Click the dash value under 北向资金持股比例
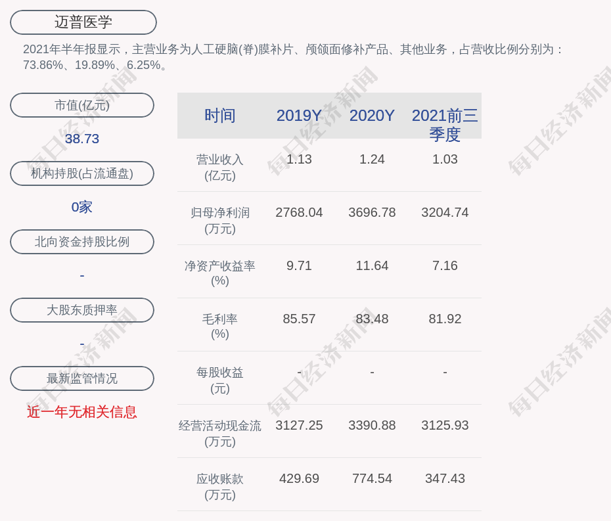Screen dimensions: 611x521 pyautogui.click(x=82, y=276)
